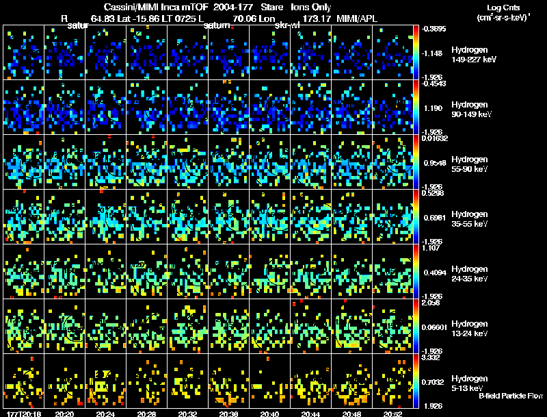Select the 24-35 keV panel at 20:24
The height and width of the screenshot is (417, 547).
click(106, 272)
